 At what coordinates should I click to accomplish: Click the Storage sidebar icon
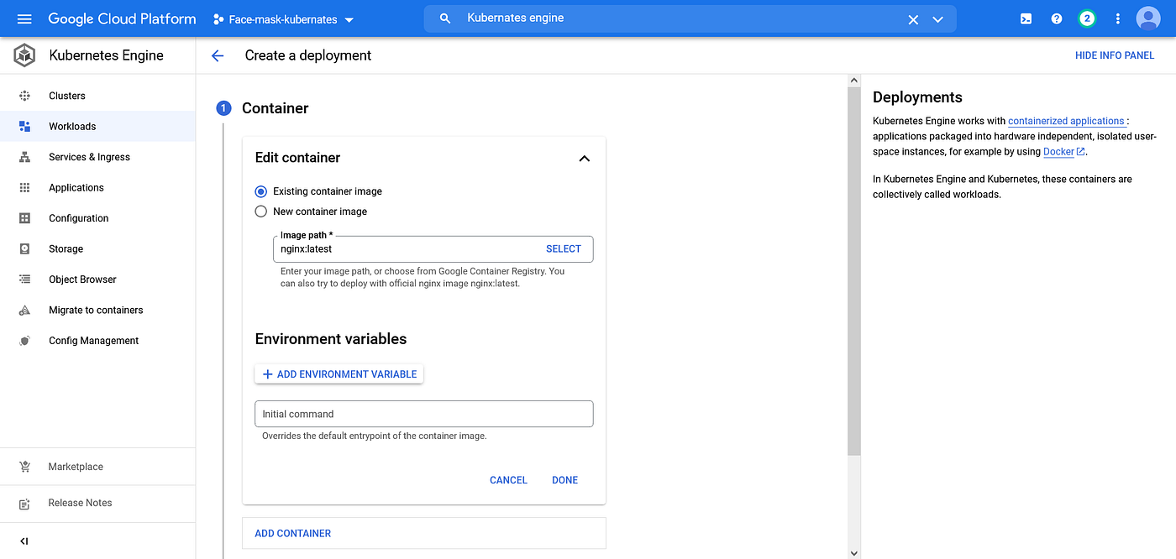click(x=24, y=248)
